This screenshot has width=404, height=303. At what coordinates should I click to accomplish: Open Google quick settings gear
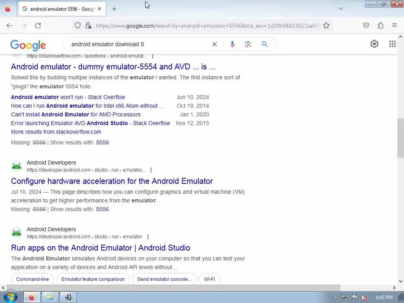(x=374, y=44)
